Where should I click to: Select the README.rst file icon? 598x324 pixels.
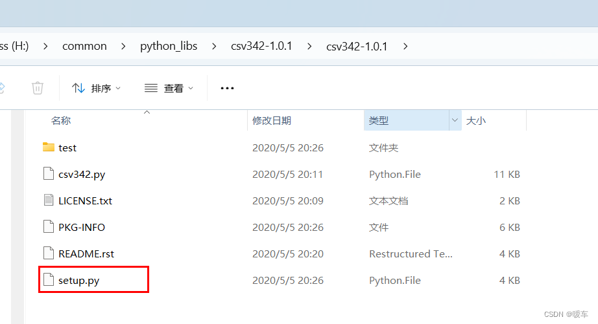point(49,253)
